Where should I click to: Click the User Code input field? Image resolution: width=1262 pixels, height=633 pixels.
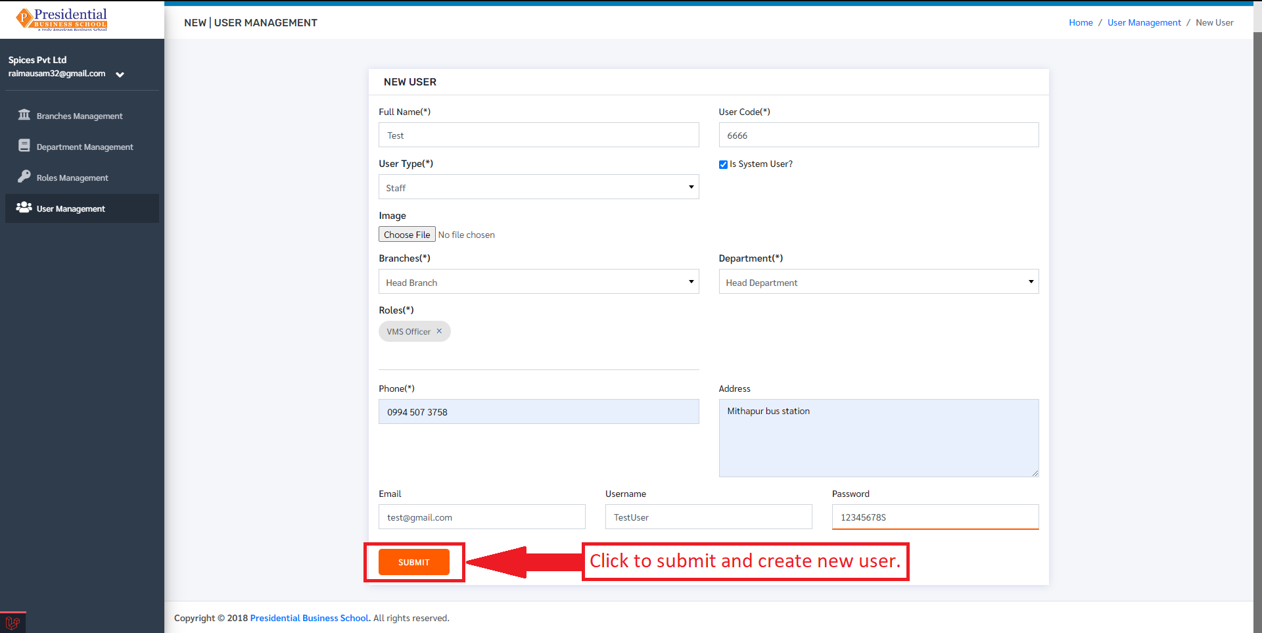[879, 135]
